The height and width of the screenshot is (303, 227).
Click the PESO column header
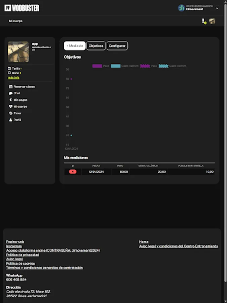[120, 166]
